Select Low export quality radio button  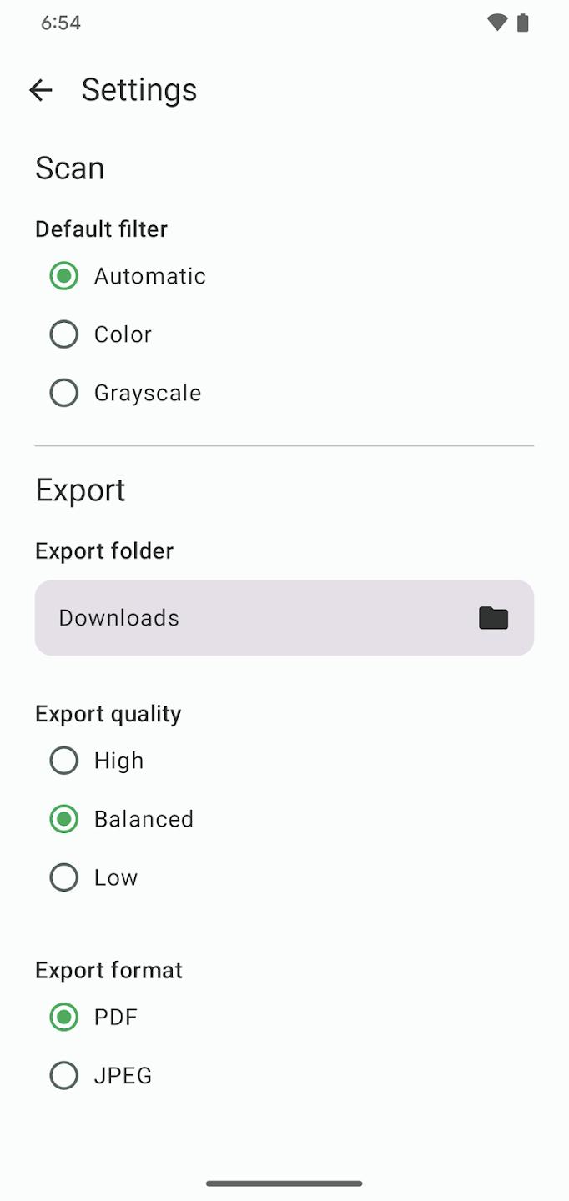coord(64,877)
